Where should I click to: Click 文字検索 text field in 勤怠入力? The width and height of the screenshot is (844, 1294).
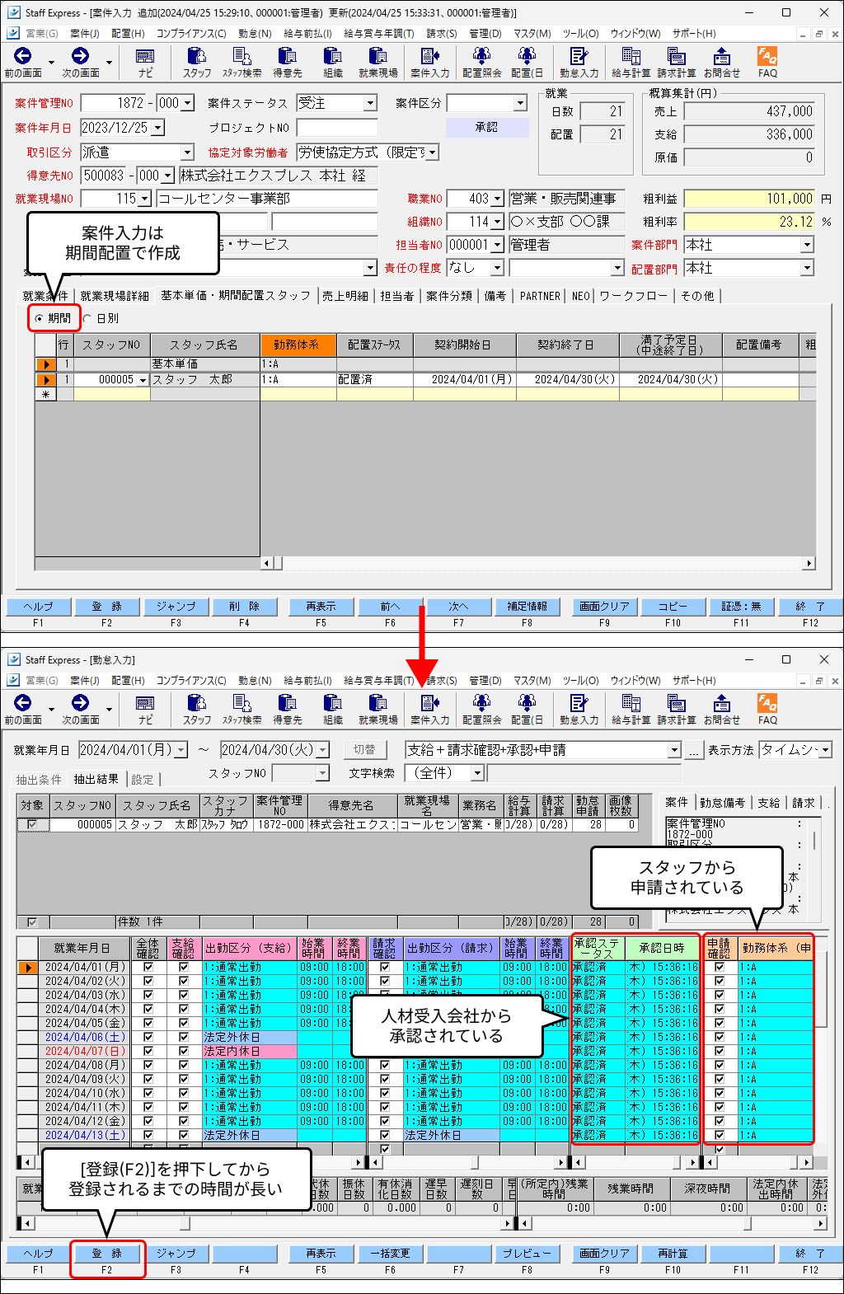[x=584, y=773]
